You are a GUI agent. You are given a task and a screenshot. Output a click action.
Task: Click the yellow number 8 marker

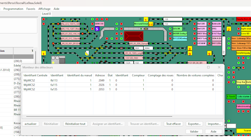(x=190, y=48)
